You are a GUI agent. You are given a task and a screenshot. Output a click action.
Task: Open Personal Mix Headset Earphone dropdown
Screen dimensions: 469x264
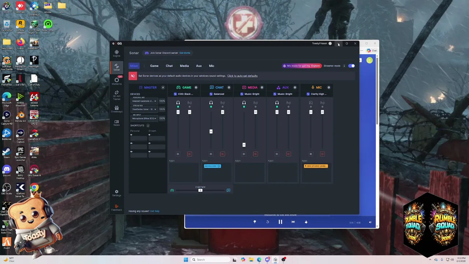click(x=144, y=101)
